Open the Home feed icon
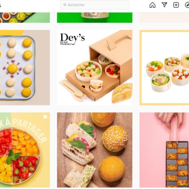The image size is (189, 189). click(x=152, y=5)
